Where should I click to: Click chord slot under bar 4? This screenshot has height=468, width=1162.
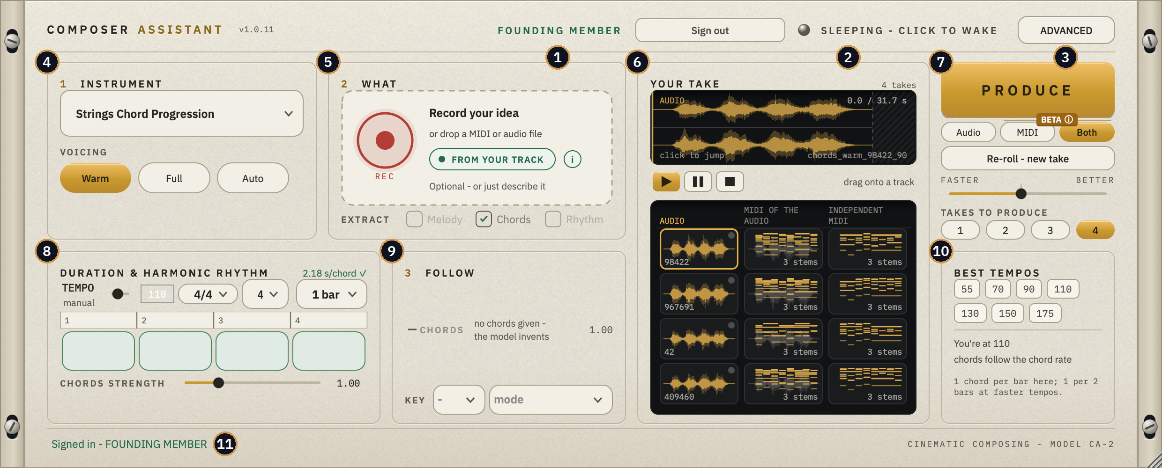click(x=329, y=351)
